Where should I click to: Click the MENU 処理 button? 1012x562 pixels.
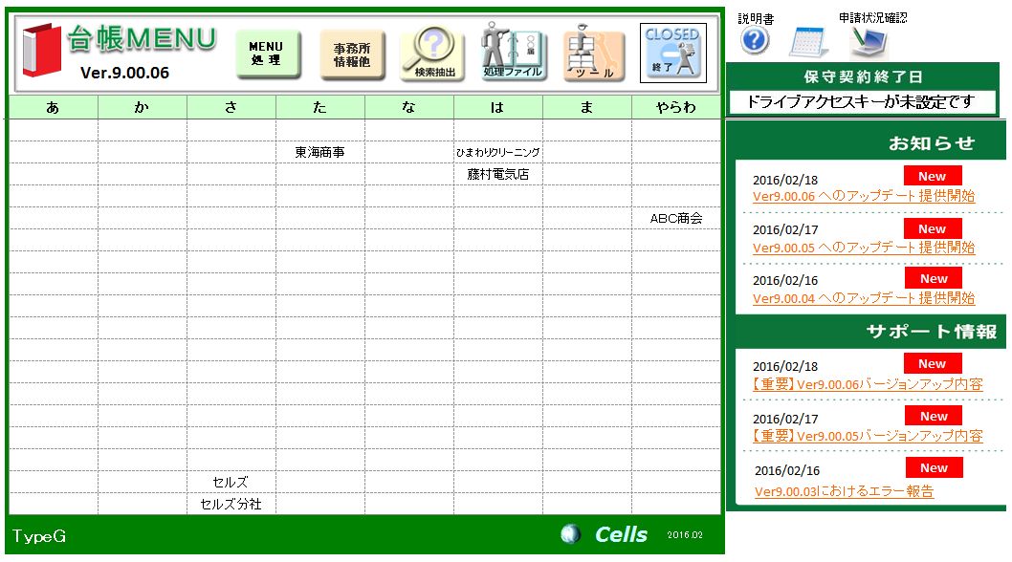click(x=268, y=54)
